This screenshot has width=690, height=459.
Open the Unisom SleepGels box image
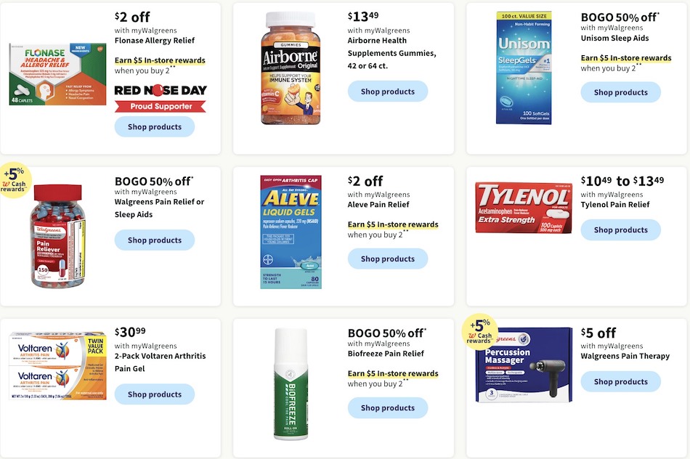(x=524, y=68)
